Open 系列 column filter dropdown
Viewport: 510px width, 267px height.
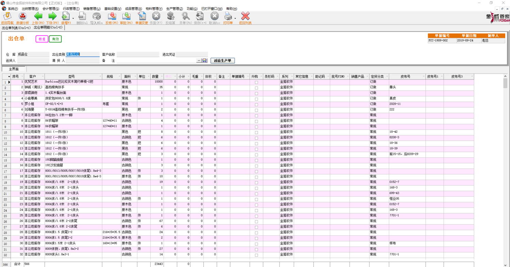coord(292,77)
